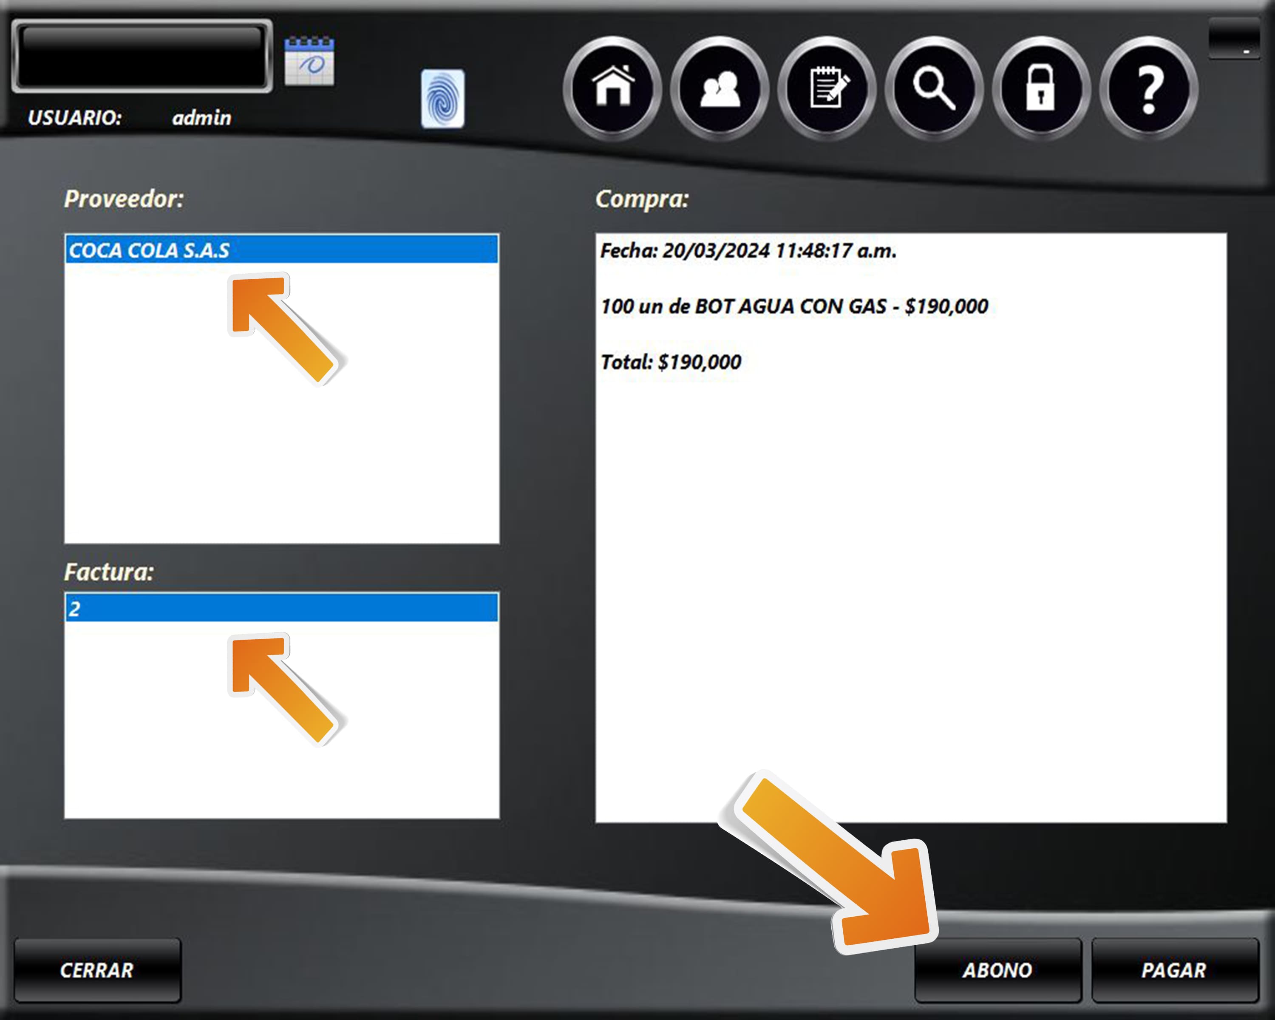The width and height of the screenshot is (1275, 1020).
Task: Select invoice number 2
Action: [x=281, y=608]
